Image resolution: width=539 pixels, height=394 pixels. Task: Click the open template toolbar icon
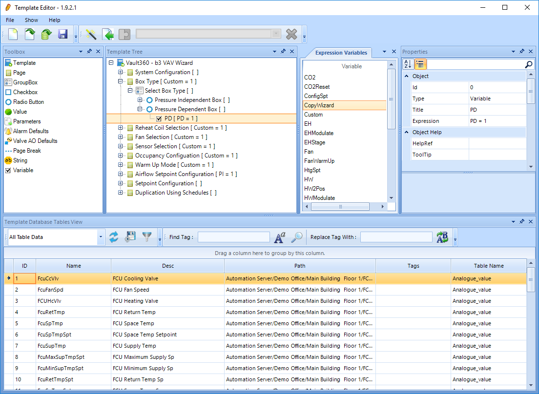click(x=30, y=34)
